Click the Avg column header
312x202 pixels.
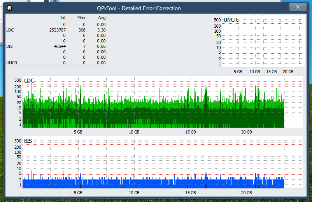click(x=102, y=18)
